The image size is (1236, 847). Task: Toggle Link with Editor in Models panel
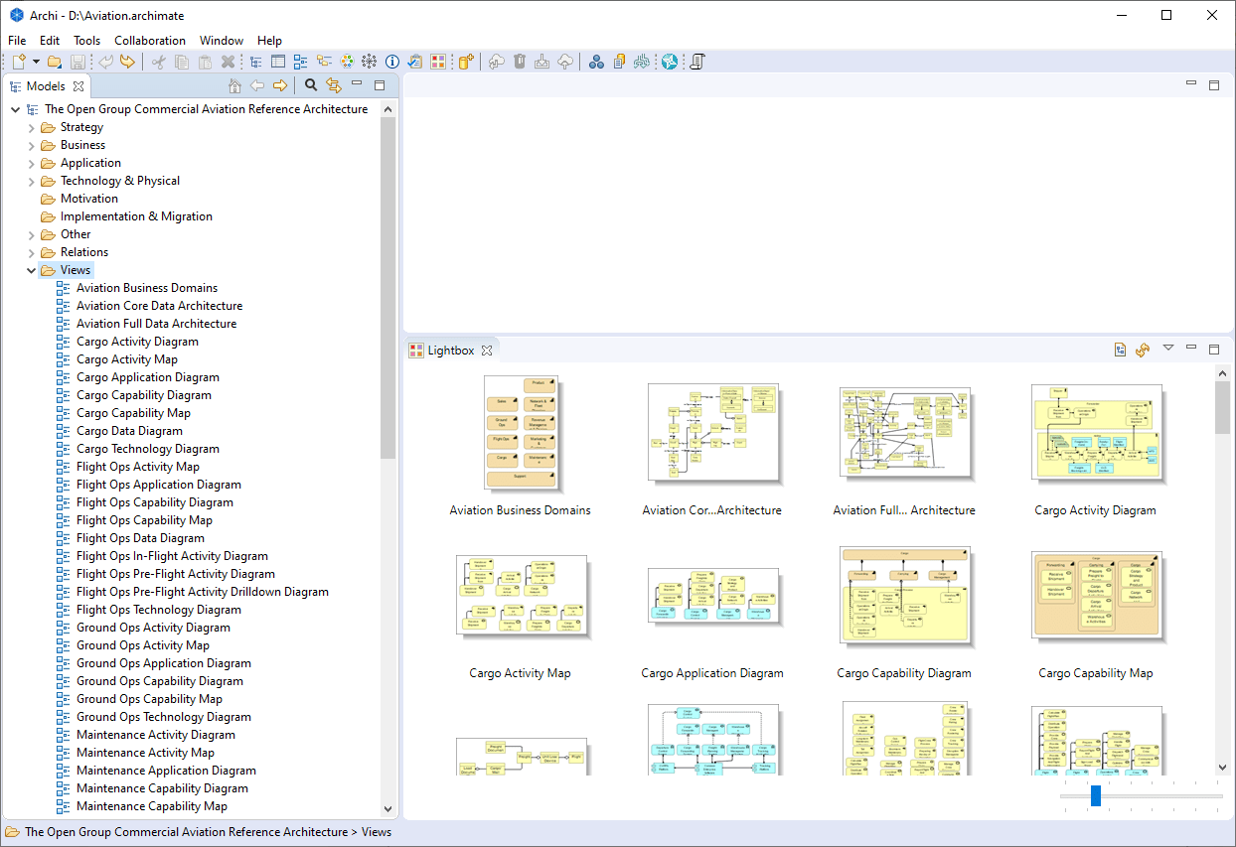(334, 86)
